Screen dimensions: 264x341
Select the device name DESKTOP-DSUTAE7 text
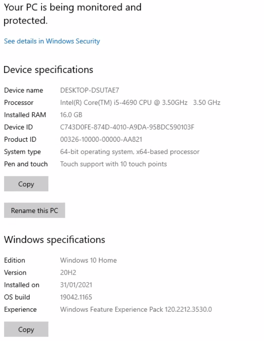tap(89, 90)
